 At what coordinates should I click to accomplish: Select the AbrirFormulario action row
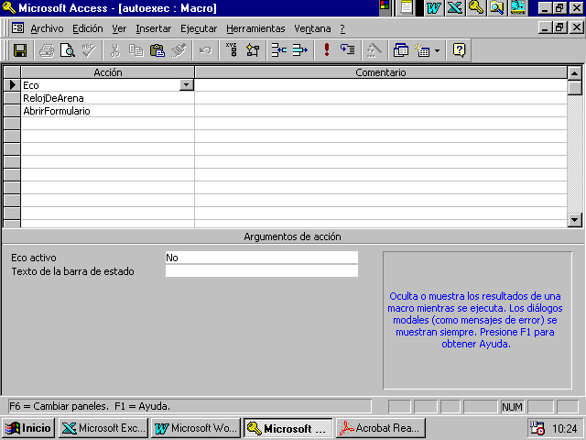click(x=108, y=111)
